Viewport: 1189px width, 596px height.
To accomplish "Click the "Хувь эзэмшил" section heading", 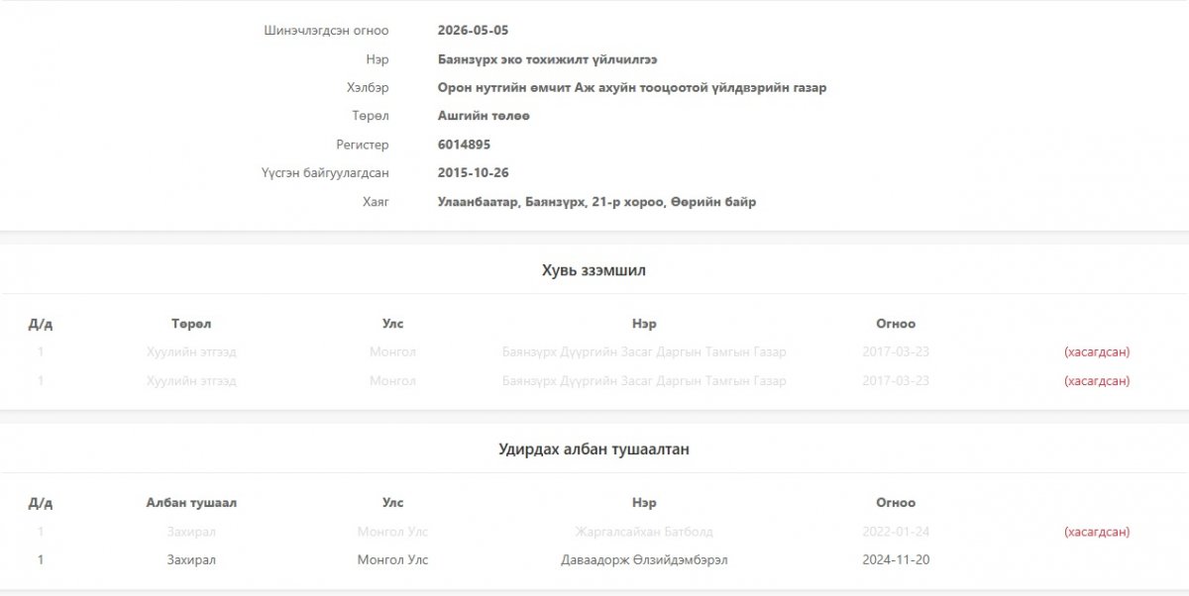I will coord(594,270).
